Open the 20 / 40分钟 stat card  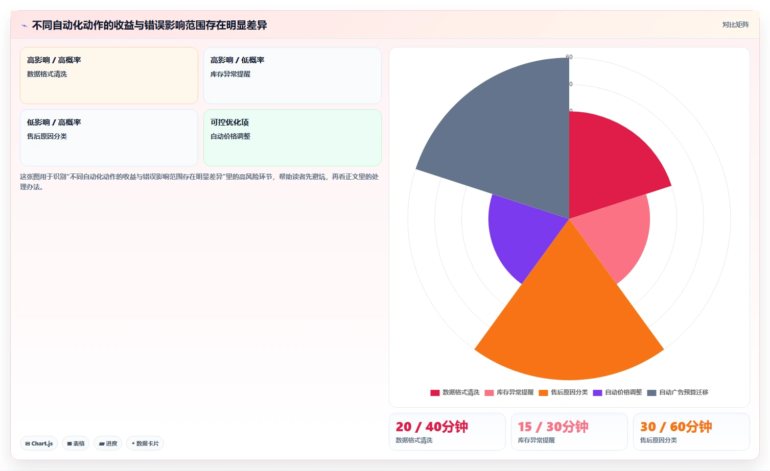[x=447, y=432]
